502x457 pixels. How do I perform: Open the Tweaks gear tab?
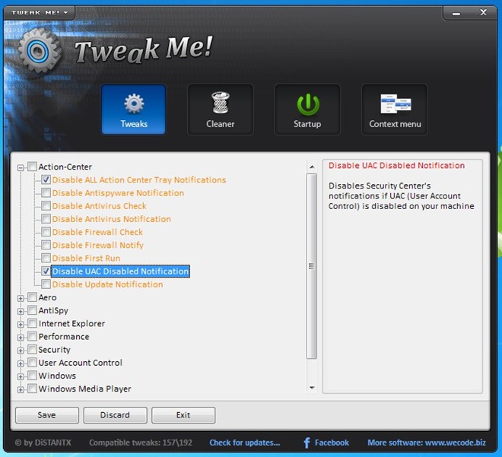[x=134, y=109]
